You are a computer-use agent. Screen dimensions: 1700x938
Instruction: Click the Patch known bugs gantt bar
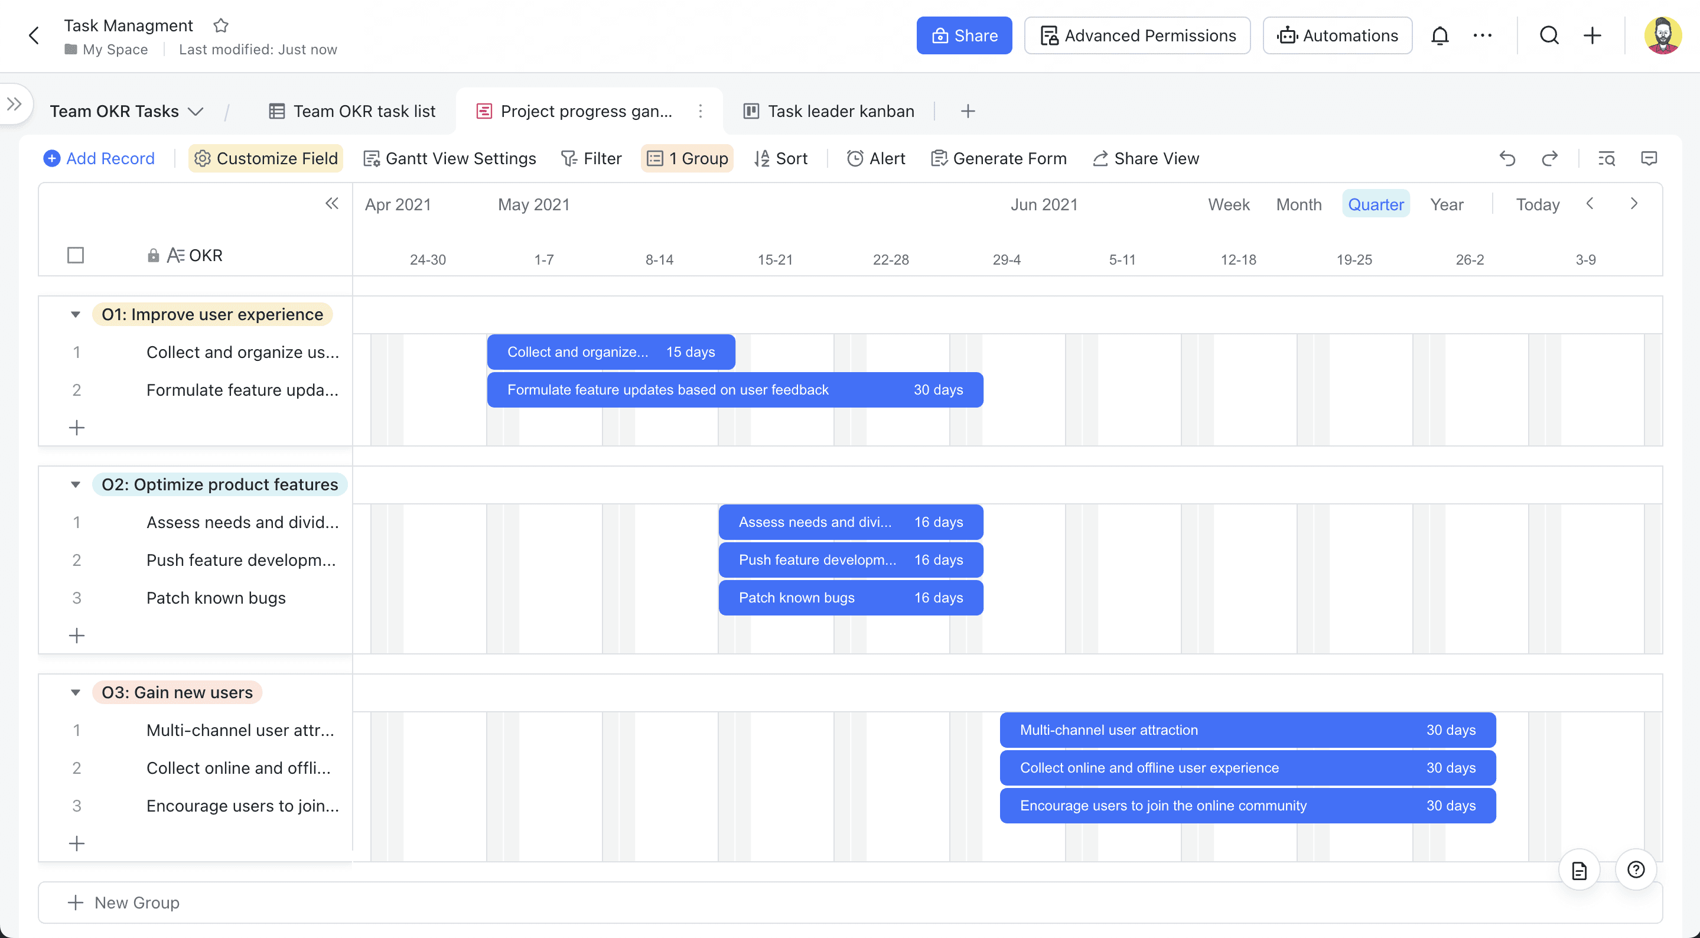tap(850, 597)
